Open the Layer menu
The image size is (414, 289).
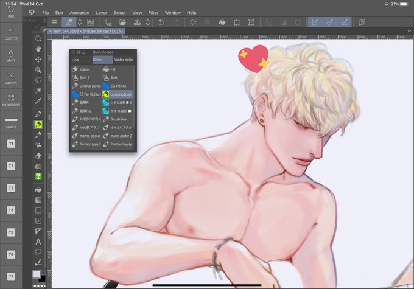pos(101,13)
